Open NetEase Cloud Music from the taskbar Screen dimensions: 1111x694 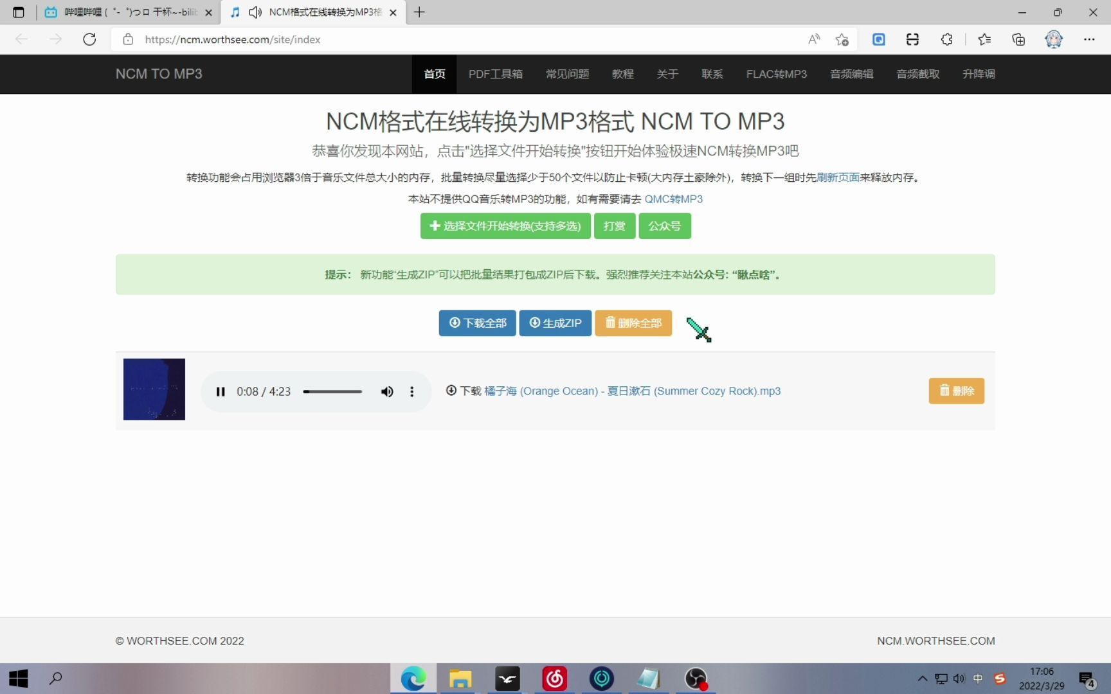(x=555, y=678)
